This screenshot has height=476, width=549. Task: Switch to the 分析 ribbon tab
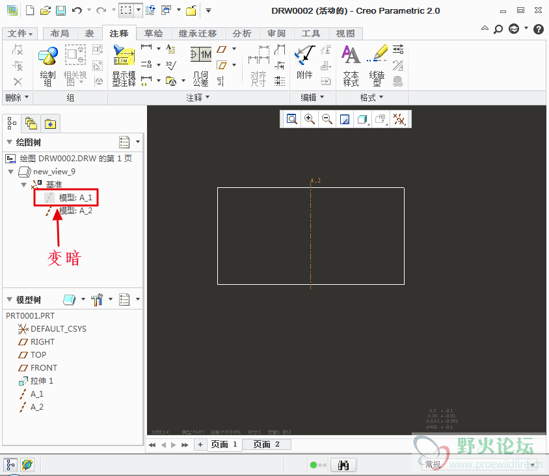pos(242,34)
